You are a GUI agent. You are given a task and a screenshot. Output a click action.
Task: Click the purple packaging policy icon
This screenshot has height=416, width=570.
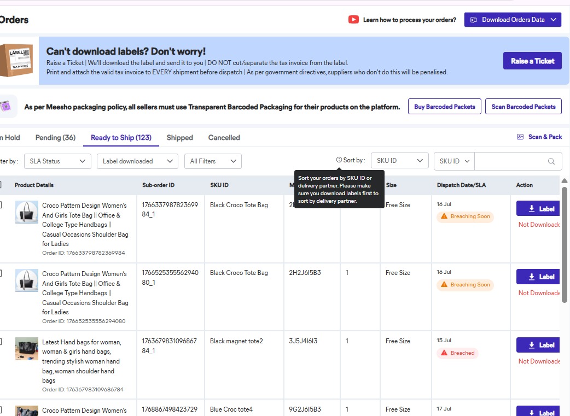(x=5, y=107)
